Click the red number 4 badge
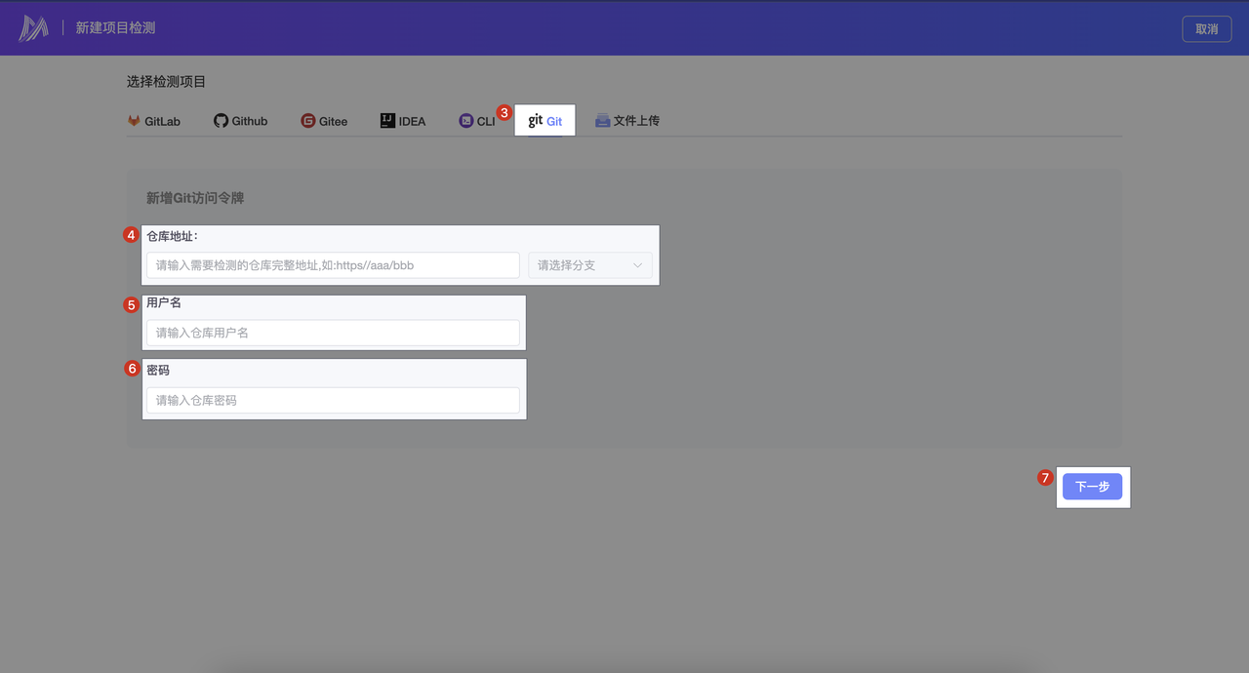The image size is (1249, 673). pyautogui.click(x=131, y=235)
